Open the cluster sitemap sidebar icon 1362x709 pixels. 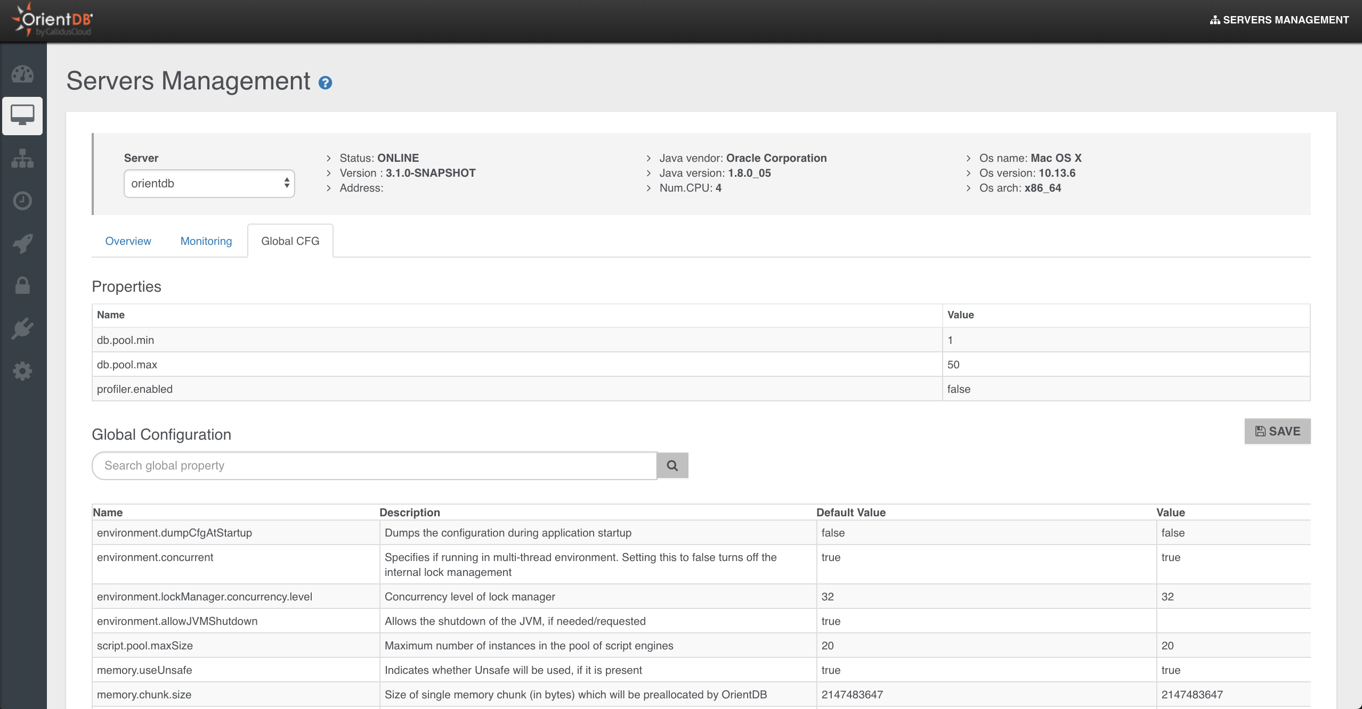[22, 158]
